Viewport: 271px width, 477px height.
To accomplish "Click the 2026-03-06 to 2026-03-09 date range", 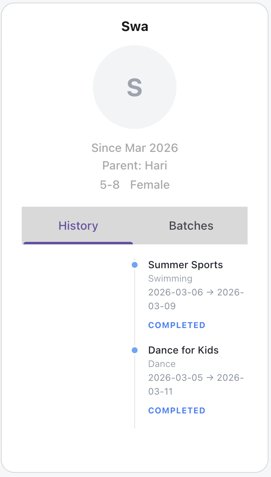I will point(196,299).
